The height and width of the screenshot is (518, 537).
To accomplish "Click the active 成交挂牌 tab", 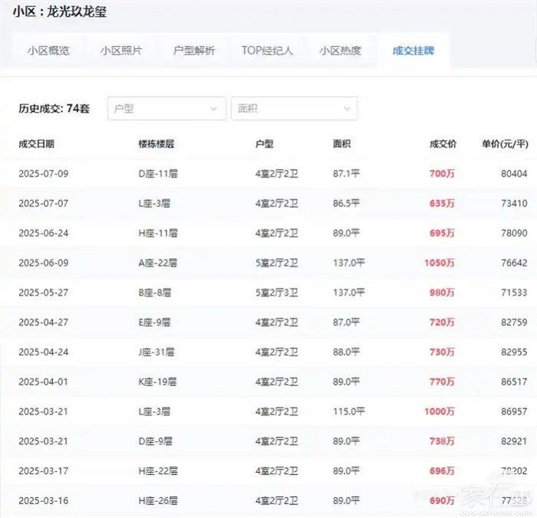I will (x=413, y=51).
